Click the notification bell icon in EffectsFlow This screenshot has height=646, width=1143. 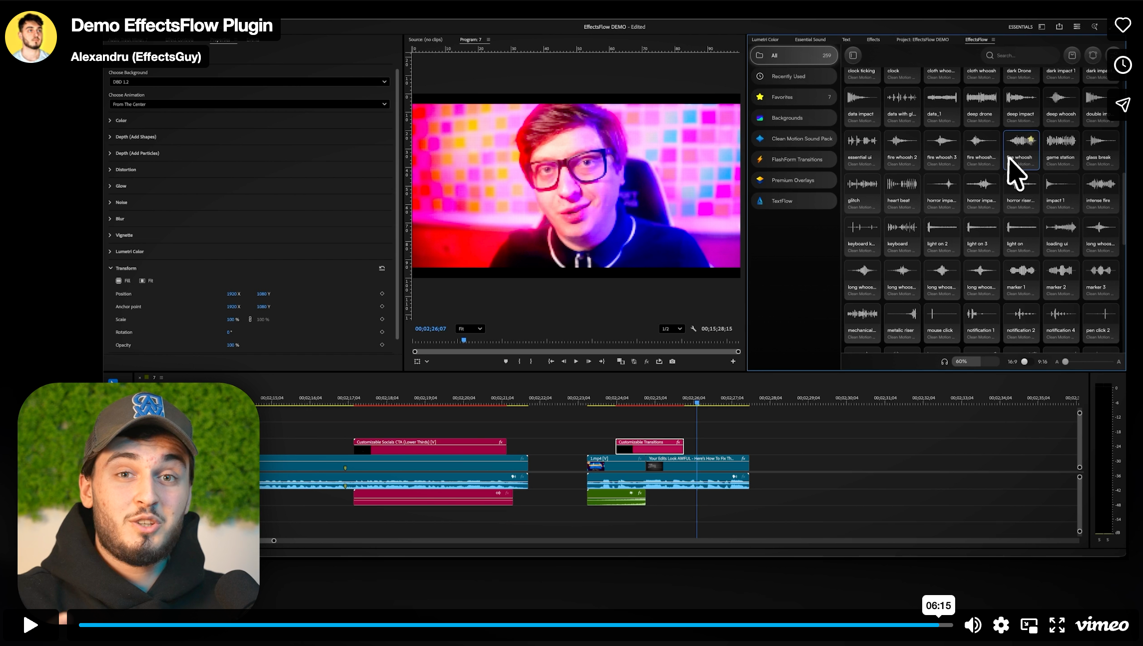click(1093, 55)
